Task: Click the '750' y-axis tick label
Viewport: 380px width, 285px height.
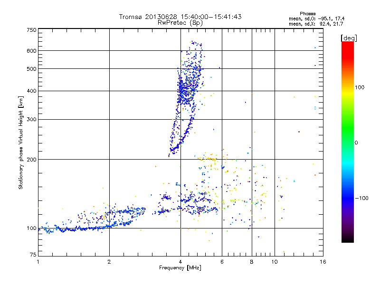Action: click(x=32, y=30)
